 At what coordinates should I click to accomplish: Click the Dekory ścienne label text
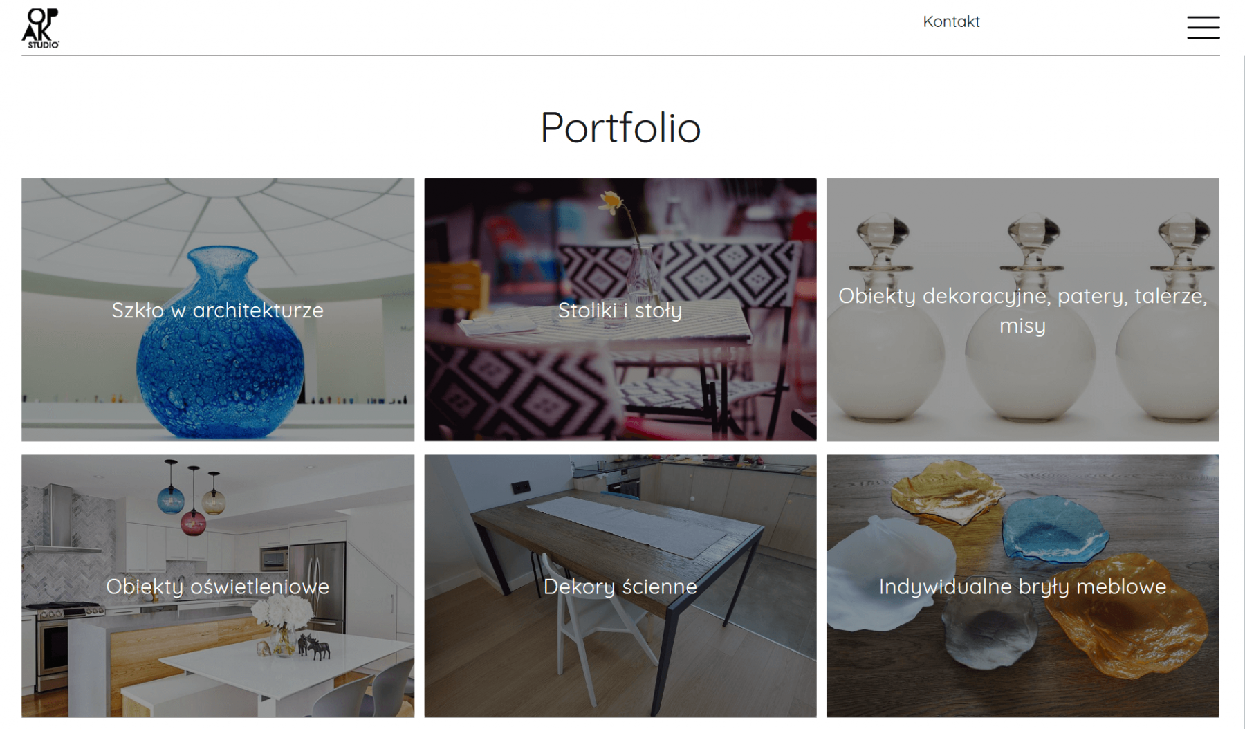pos(620,587)
